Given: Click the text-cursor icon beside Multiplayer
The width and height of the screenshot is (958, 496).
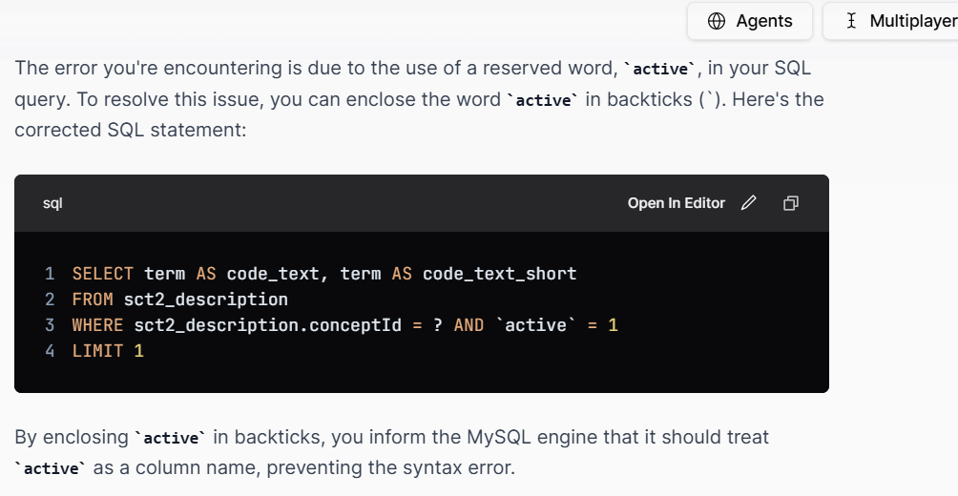Looking at the screenshot, I should (x=851, y=21).
